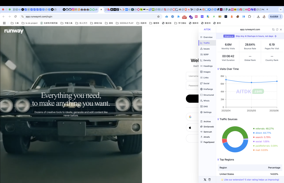
Task: Show the Headings analysis
Action: (x=207, y=66)
